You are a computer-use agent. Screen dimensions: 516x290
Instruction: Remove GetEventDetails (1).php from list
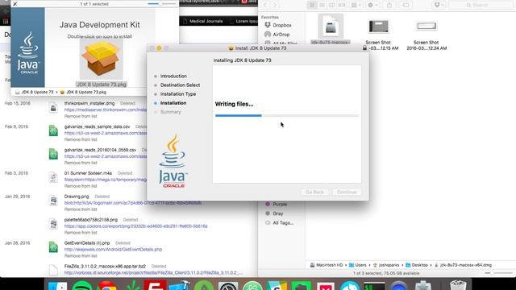point(81,256)
